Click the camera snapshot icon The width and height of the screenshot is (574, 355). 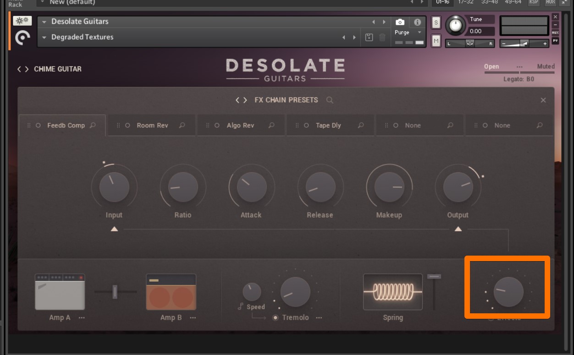tap(400, 22)
